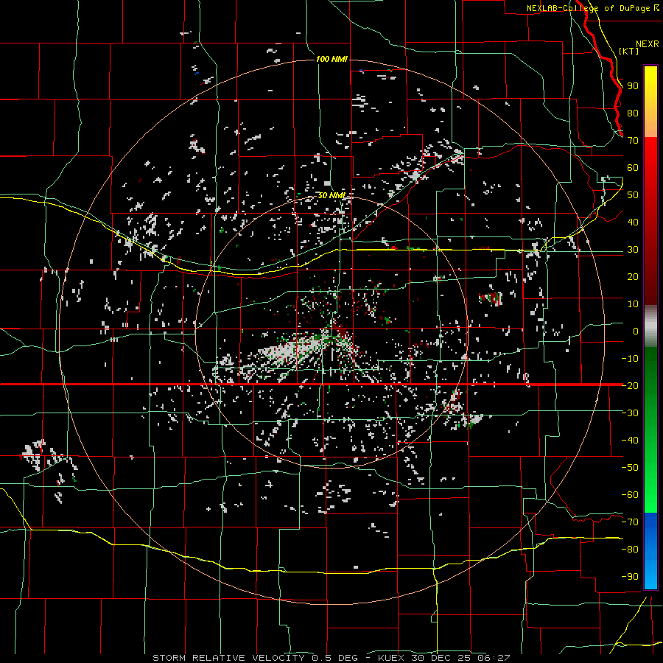The height and width of the screenshot is (663, 663).
Task: Click the -40 value on velocity scale
Action: point(630,441)
